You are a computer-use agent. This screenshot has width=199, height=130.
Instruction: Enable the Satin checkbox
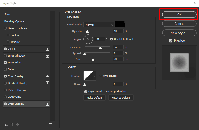(5, 69)
